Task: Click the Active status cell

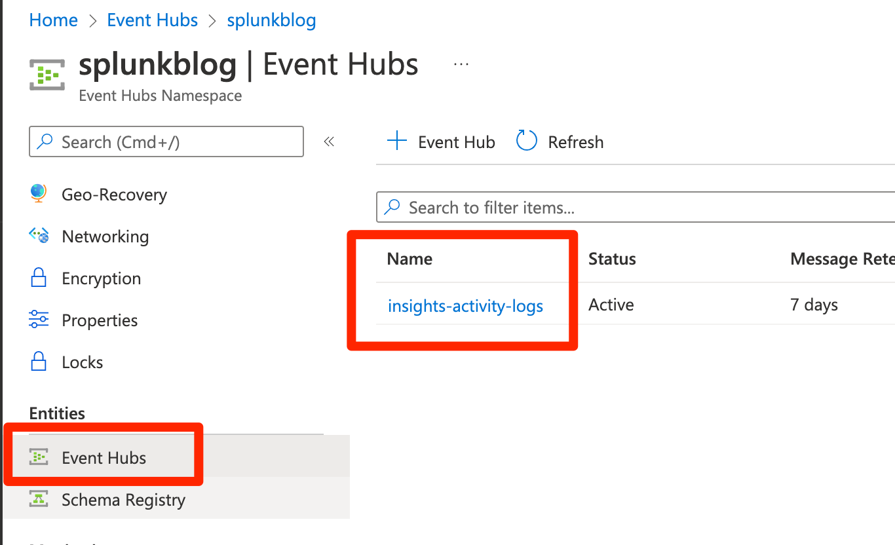Action: pos(611,305)
